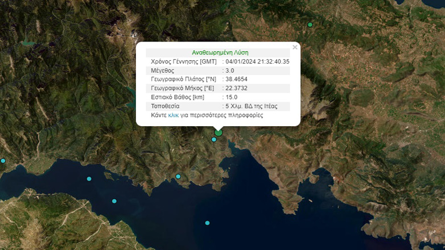Select the large green epicenter marker near Itea
This screenshot has height=250, width=445.
[219, 132]
